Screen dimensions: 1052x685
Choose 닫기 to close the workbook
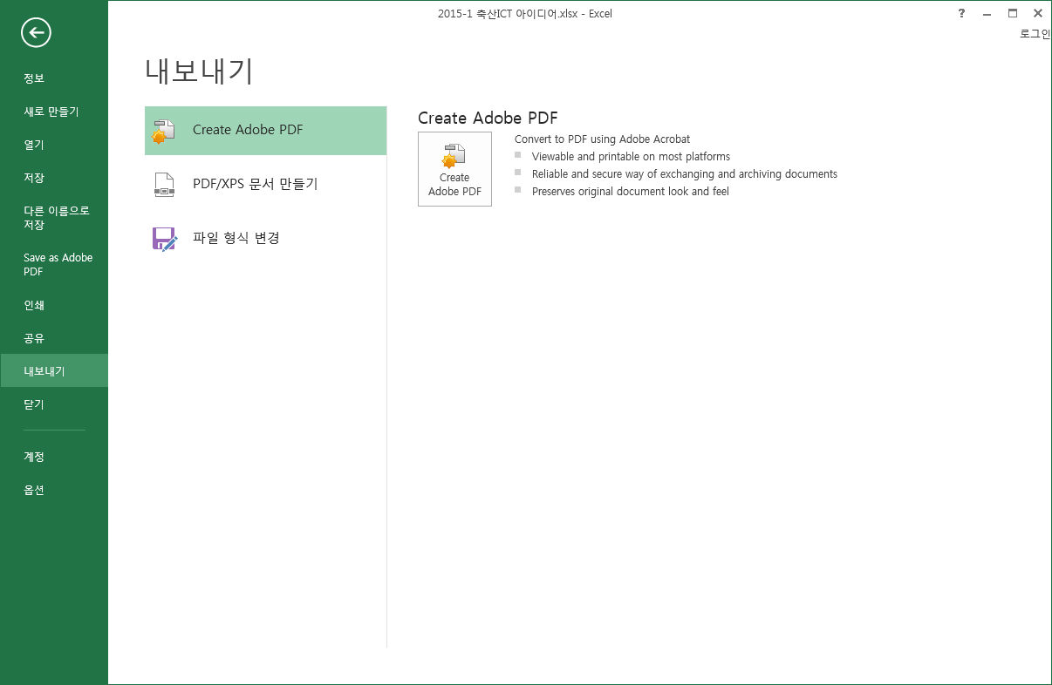[x=54, y=404]
